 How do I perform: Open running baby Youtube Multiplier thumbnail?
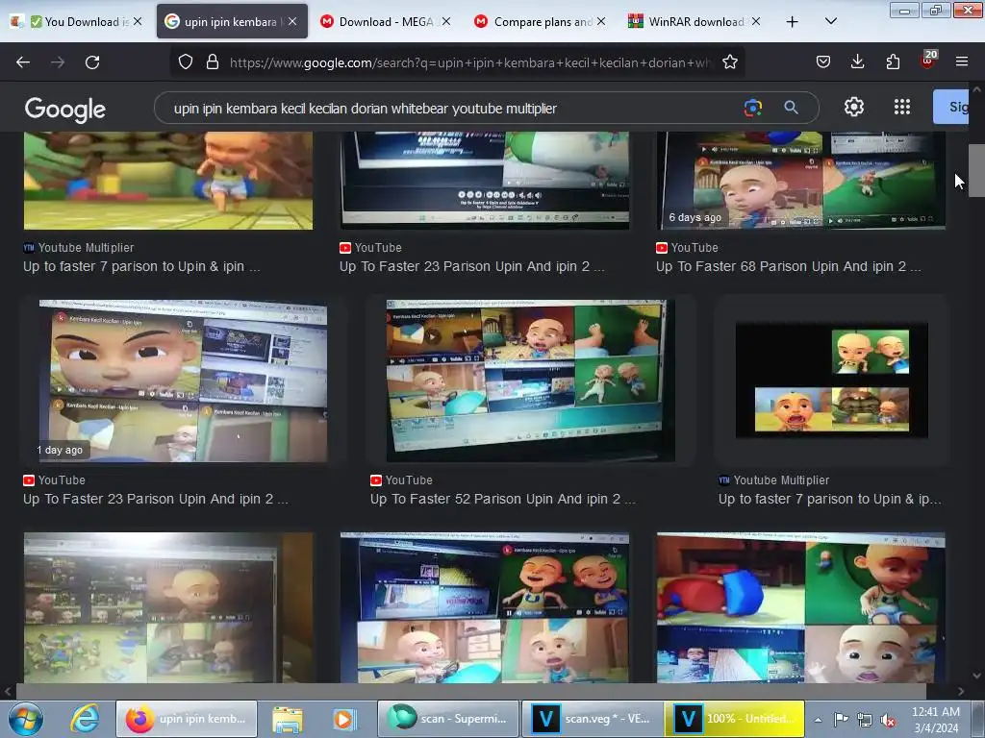point(167,180)
